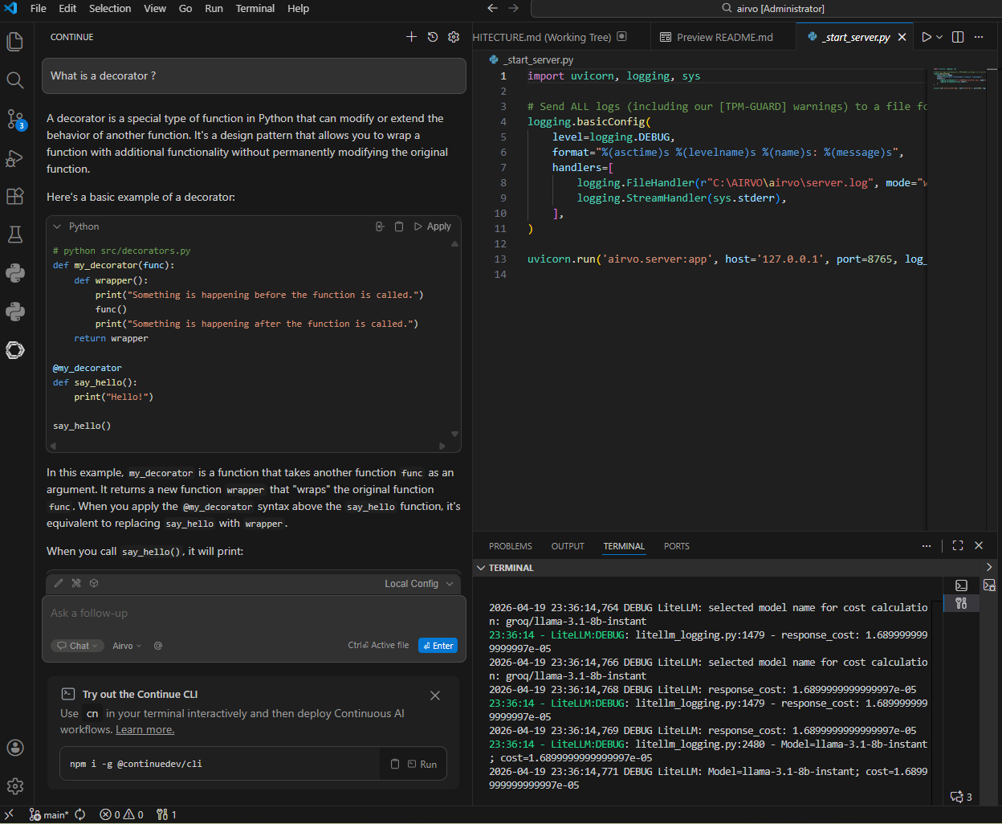This screenshot has height=824, width=1002.
Task: Open remote window indicator in status bar
Action: click(10, 814)
